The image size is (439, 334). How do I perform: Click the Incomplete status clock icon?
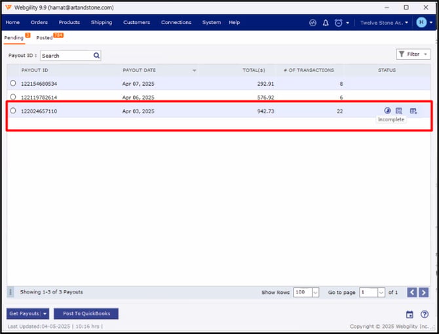(387, 111)
